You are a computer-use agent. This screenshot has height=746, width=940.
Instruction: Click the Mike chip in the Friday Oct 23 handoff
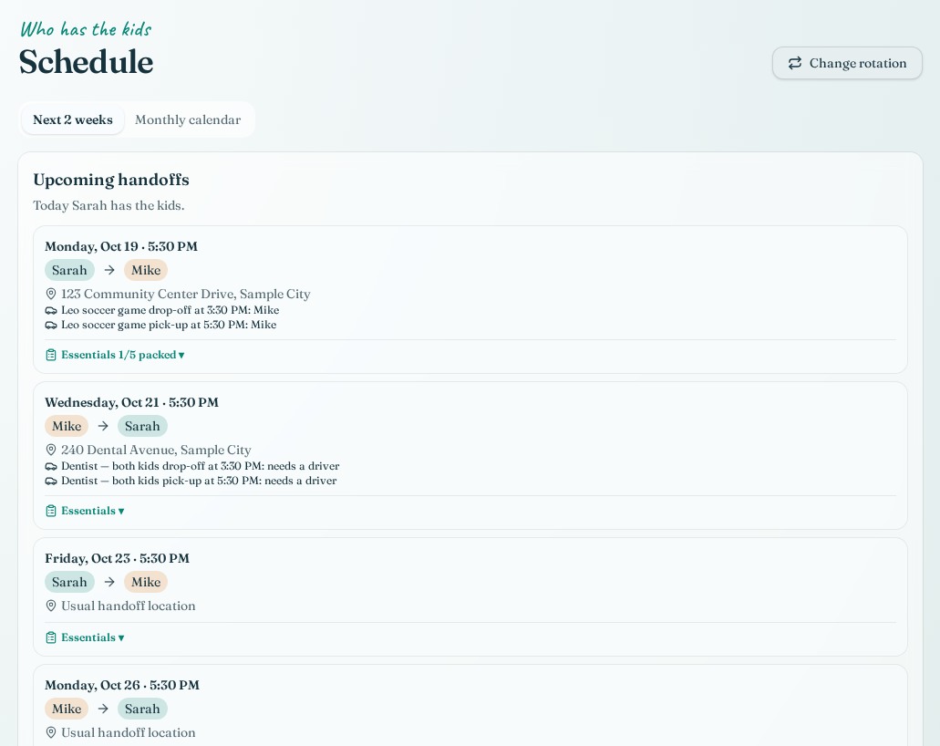point(146,582)
